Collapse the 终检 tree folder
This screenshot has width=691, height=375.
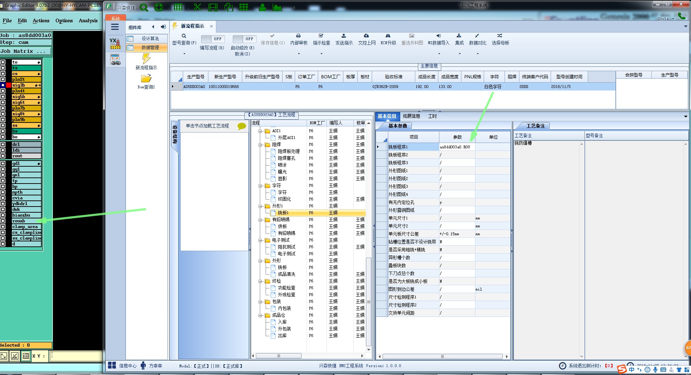(260, 281)
